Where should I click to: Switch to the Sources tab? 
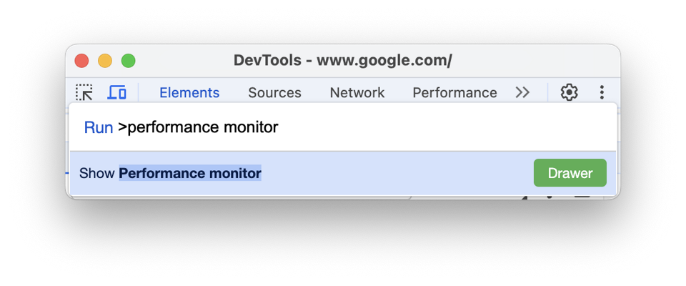[x=274, y=92]
